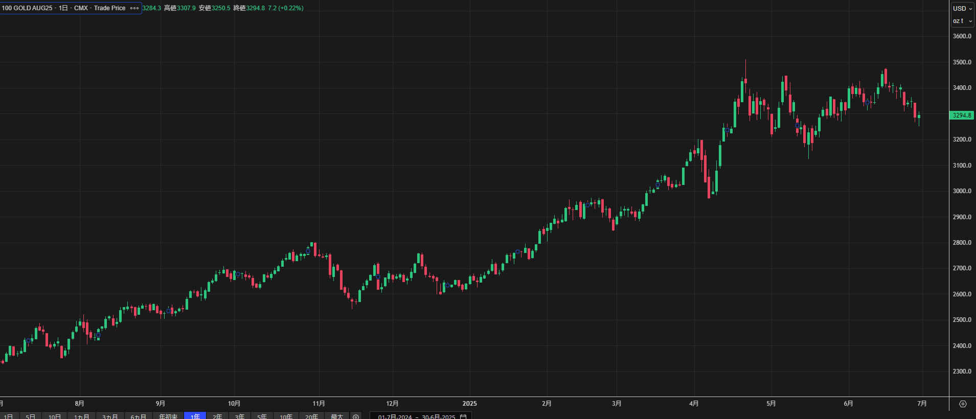Click the 12月 time axis label
The image size is (976, 419).
tap(393, 404)
